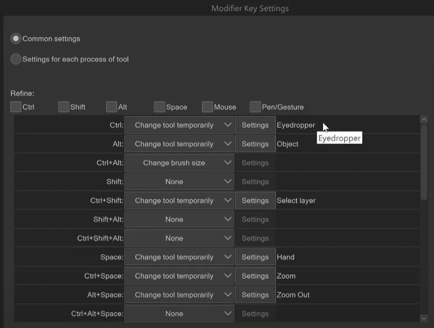This screenshot has height=328, width=434.
Task: Select Settings for each process of tool
Action: click(16, 59)
